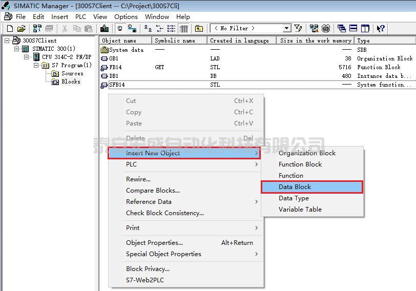Viewport: 416px width, 291px height.
Task: Select the FB14 block row
Action: (115, 67)
